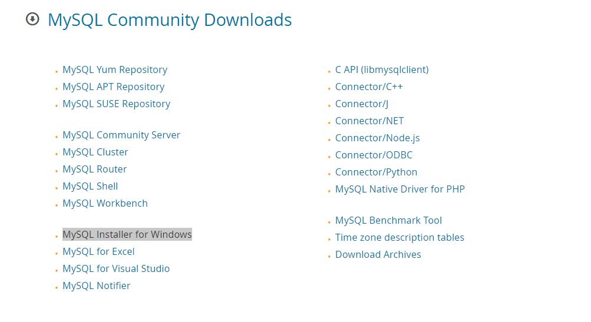Screen dimensions: 591x322
Task: Open Connector/J link
Action: point(362,104)
